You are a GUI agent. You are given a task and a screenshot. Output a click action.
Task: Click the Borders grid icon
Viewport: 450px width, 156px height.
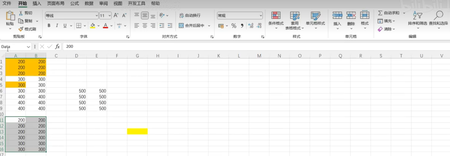(79, 26)
